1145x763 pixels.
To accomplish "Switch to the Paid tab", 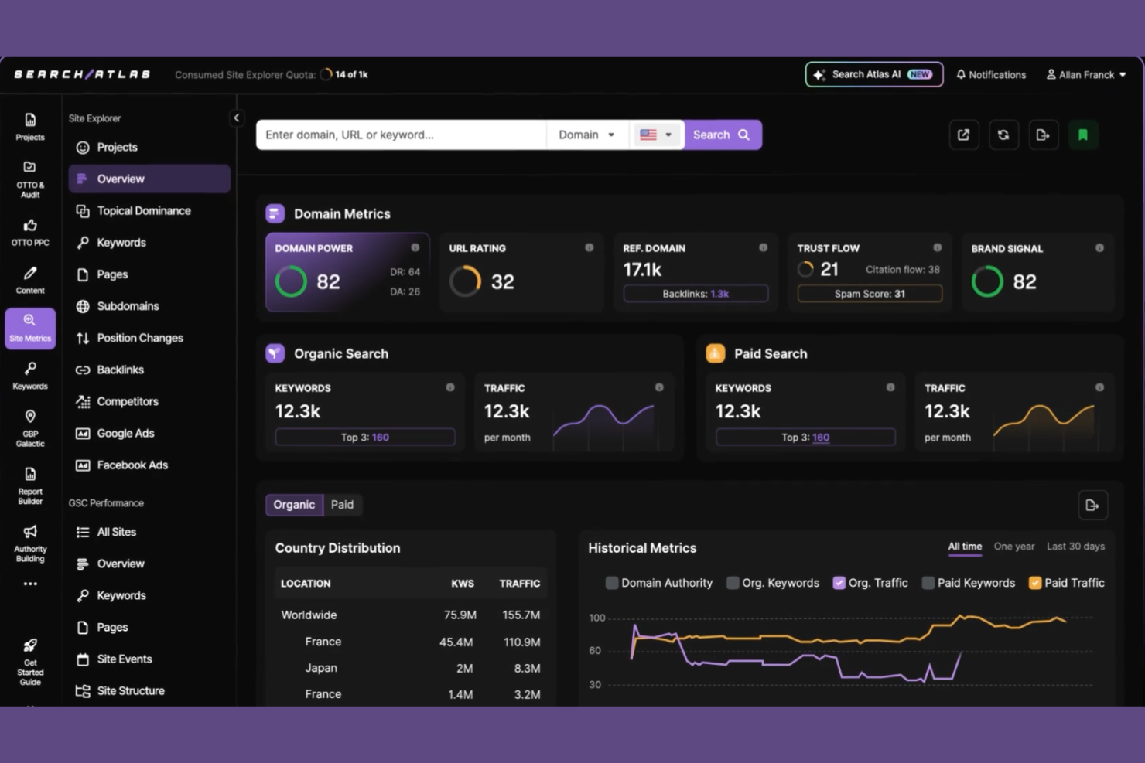I will pyautogui.click(x=342, y=504).
